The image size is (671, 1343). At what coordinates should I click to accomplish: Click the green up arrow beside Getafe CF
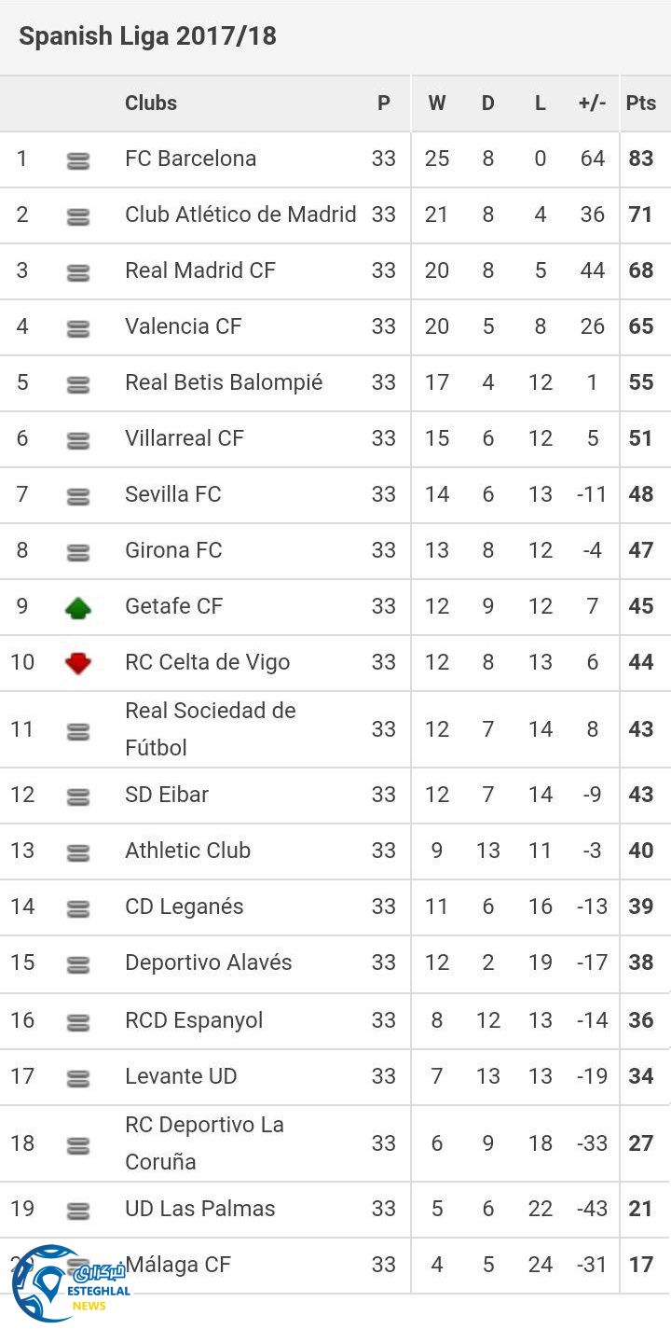78,608
